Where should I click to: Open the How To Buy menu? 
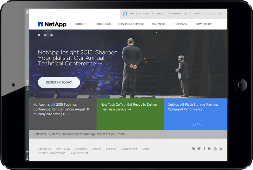click(x=203, y=24)
